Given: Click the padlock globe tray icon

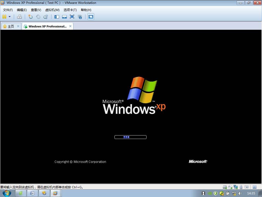Looking at the screenshot, I should pyautogui.click(x=222, y=193).
